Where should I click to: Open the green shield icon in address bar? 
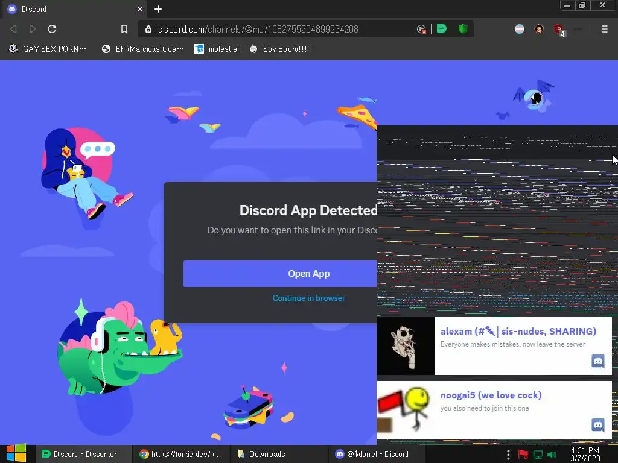[x=463, y=28]
